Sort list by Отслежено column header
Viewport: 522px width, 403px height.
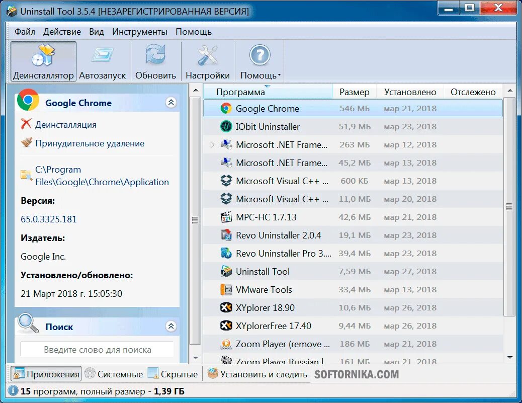[473, 92]
